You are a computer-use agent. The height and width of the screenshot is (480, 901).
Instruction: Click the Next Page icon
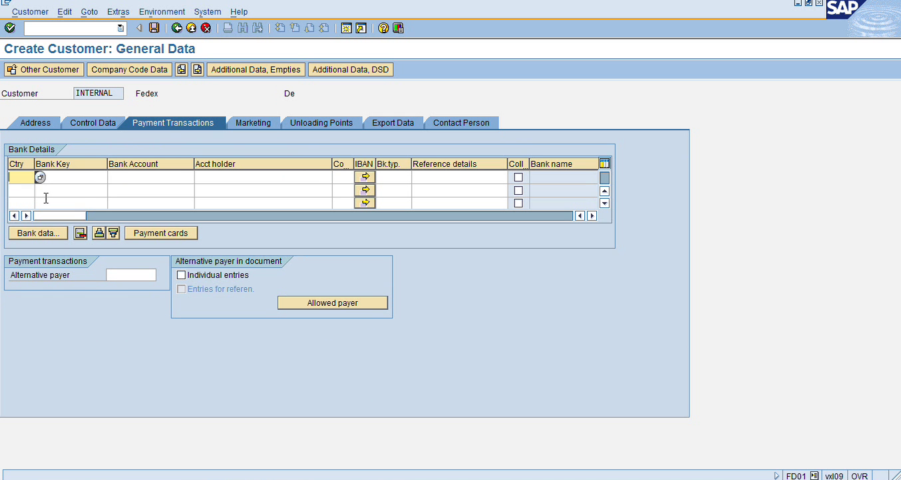coord(309,28)
